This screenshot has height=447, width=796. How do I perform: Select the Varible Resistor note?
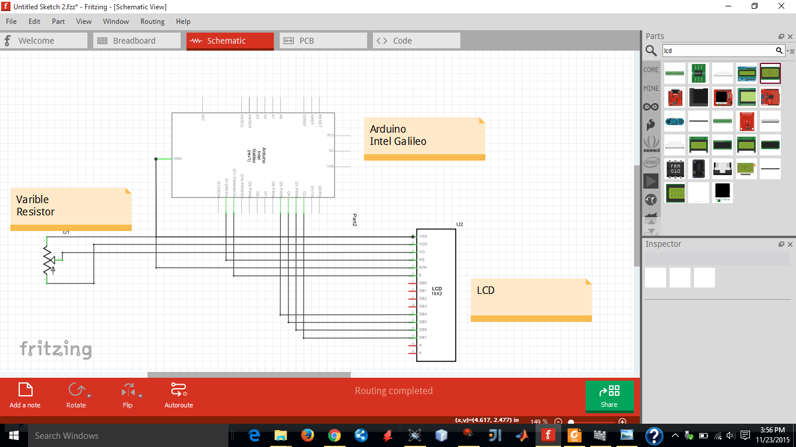pos(71,209)
